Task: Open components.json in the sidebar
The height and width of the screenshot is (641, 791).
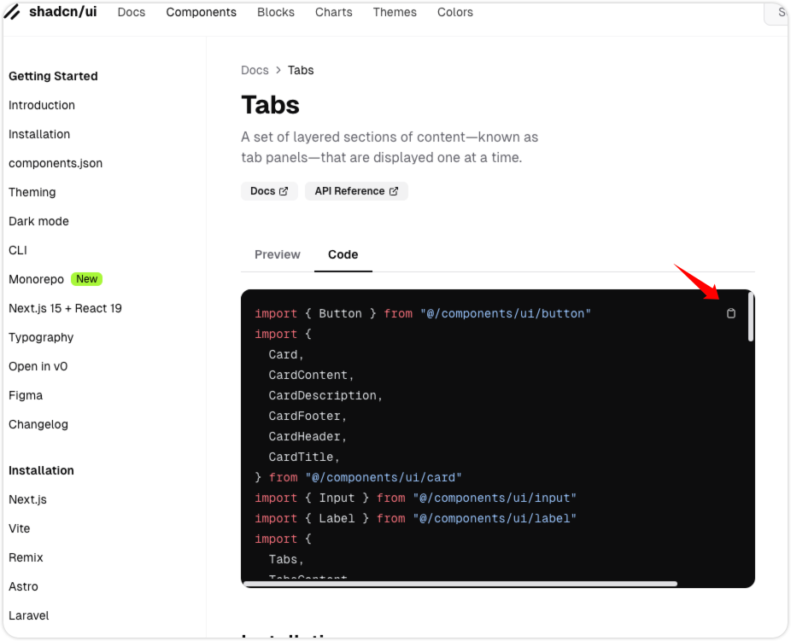Action: point(56,163)
